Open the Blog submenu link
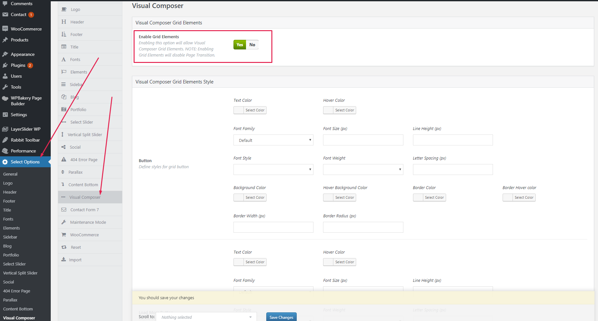 coord(7,246)
